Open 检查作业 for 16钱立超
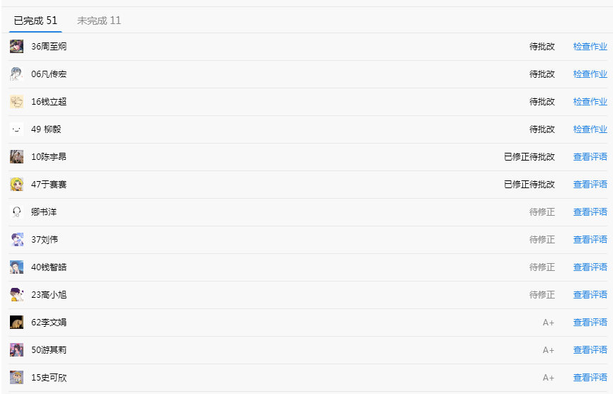The image size is (613, 394). click(x=590, y=102)
